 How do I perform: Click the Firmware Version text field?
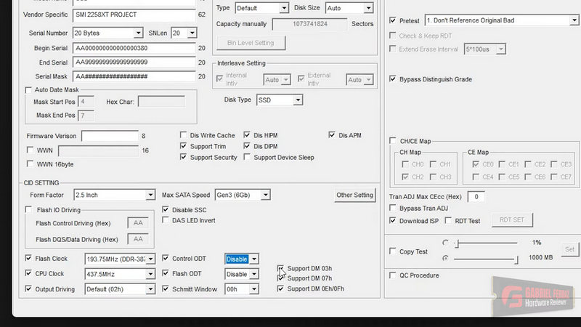110,136
